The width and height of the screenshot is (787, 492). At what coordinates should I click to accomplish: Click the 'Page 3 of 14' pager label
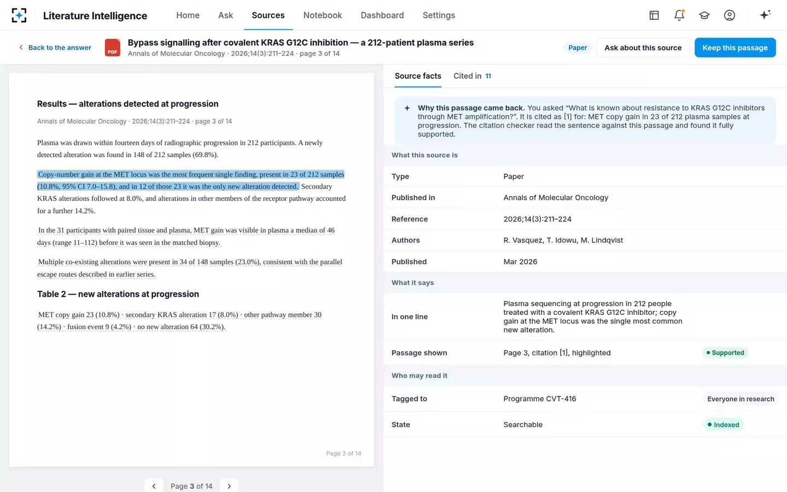point(191,486)
